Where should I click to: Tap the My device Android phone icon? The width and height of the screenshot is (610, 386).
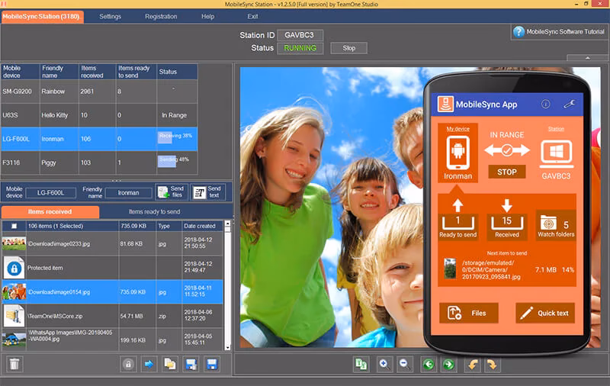(x=458, y=152)
